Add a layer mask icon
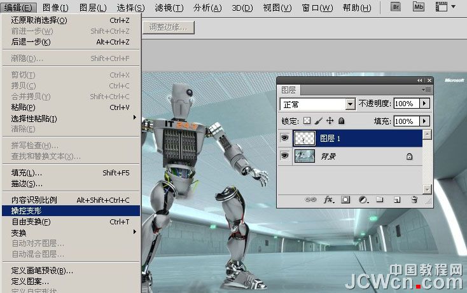The width and height of the screenshot is (467, 293). (345, 200)
